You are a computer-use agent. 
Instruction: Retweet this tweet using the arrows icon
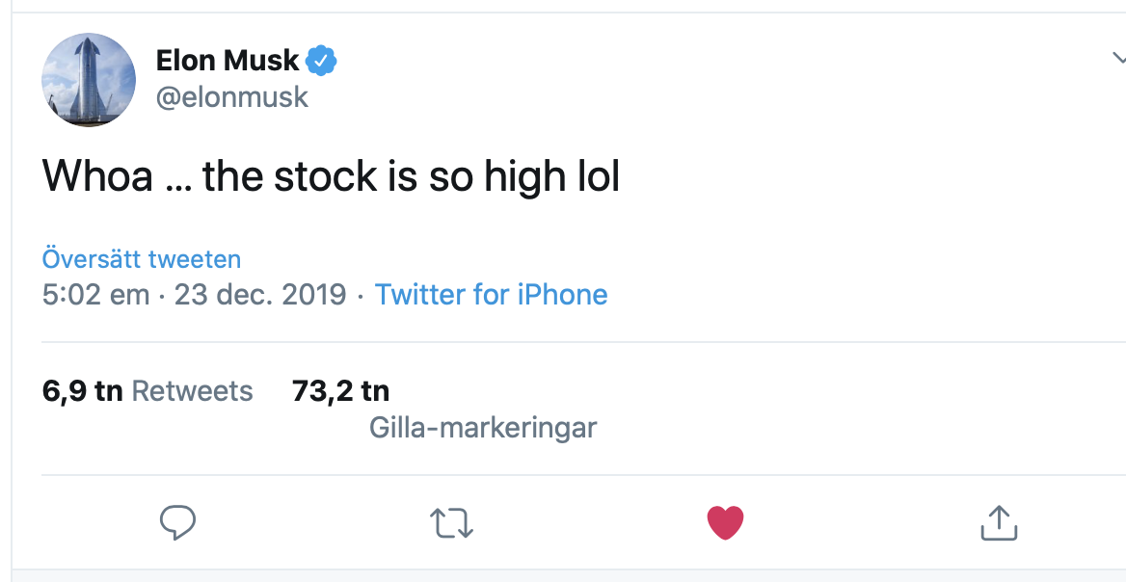tap(452, 523)
